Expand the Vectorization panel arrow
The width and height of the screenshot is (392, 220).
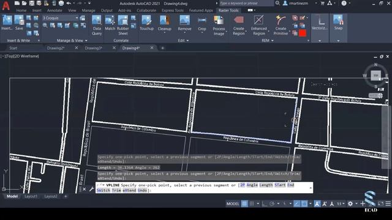click(320, 41)
